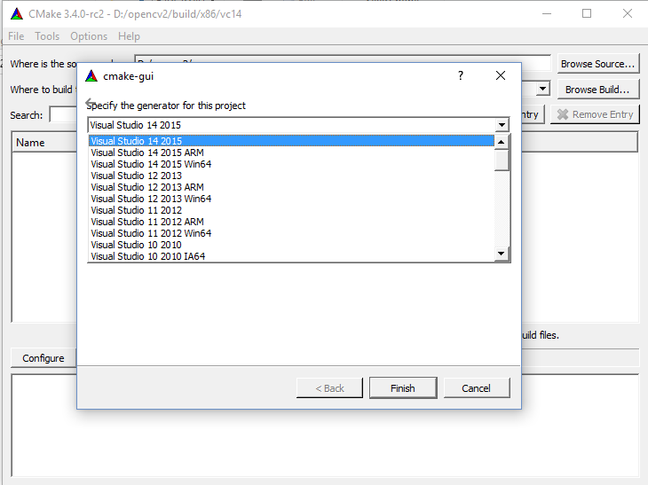Minimize the CMake main window
Image resolution: width=648 pixels, height=485 pixels.
[547, 13]
